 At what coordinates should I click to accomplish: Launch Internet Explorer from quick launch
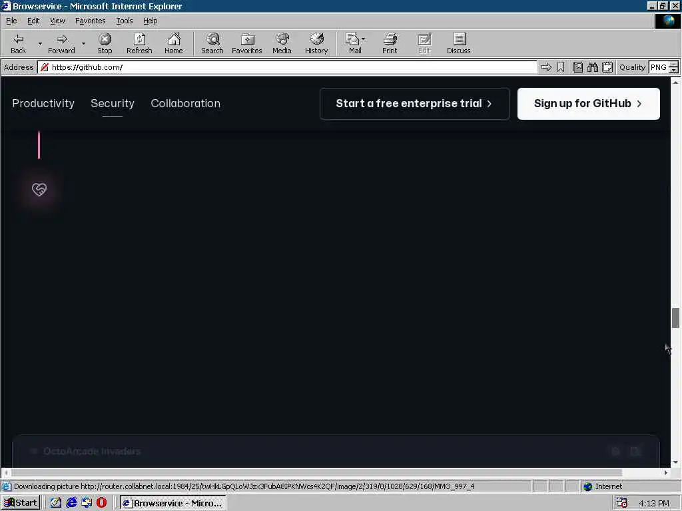[x=71, y=503]
